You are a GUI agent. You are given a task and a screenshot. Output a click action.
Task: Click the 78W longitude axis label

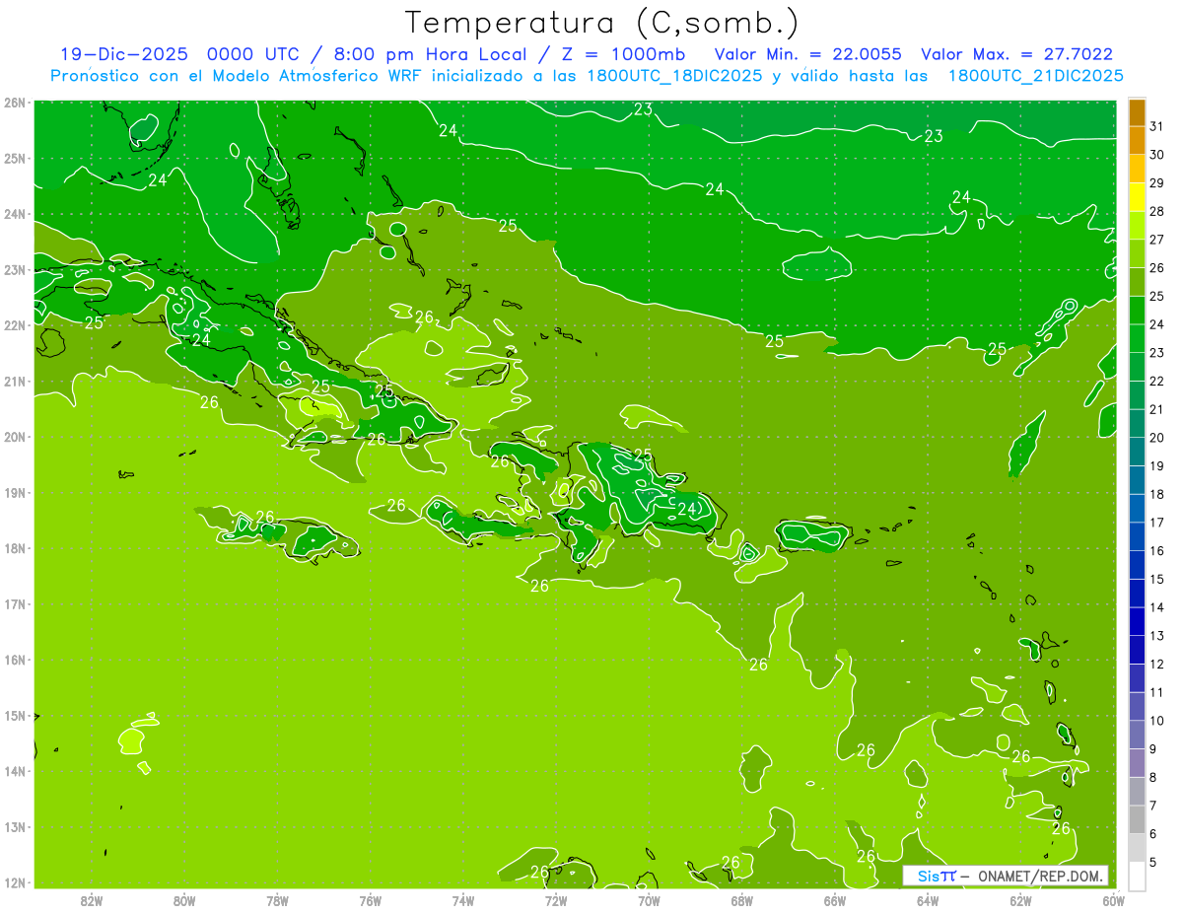pos(277,900)
